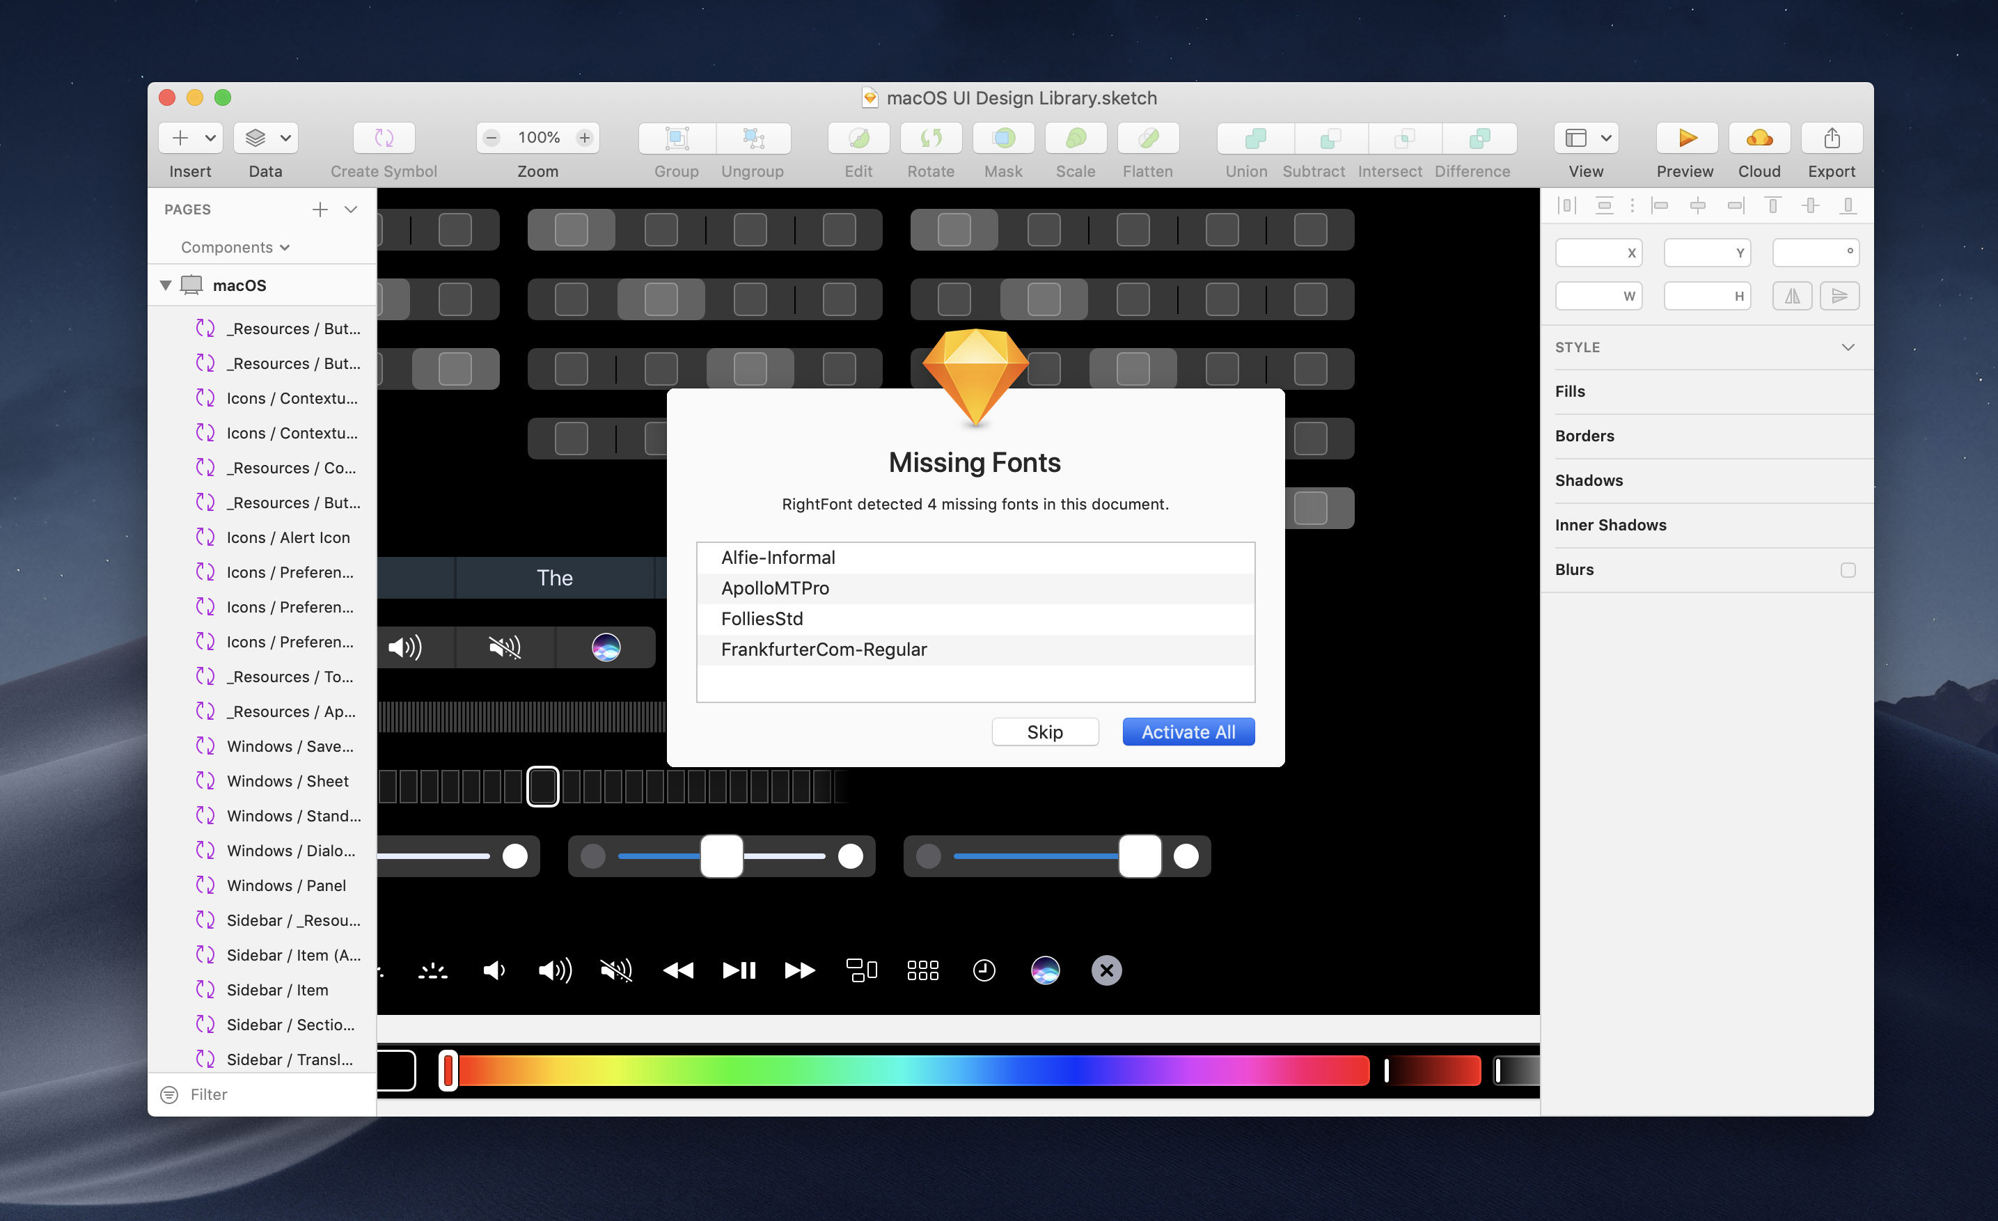The image size is (1998, 1221).
Task: Click the Mask tool icon
Action: click(1003, 138)
